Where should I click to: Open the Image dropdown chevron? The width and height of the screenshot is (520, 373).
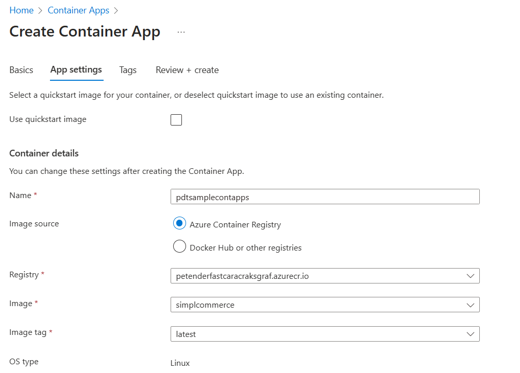[x=470, y=305]
